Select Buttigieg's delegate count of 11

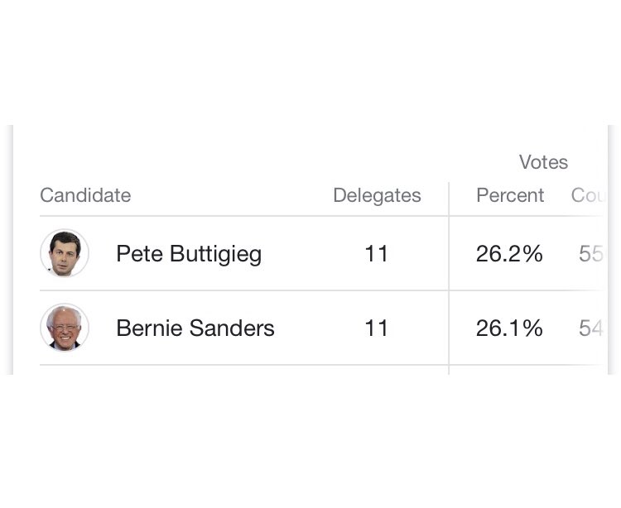click(377, 253)
